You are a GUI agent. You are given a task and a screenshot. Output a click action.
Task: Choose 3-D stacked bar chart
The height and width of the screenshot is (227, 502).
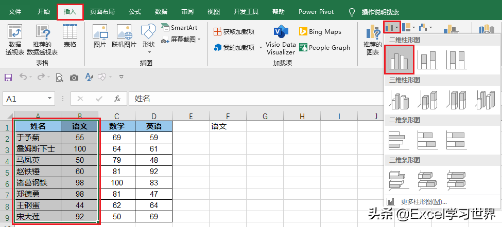(x=428, y=180)
